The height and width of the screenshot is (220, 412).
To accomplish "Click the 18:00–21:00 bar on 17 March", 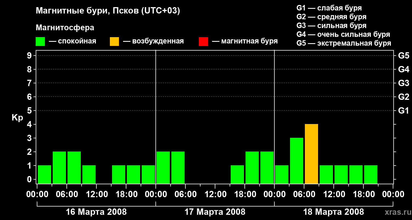I will 252,168.
